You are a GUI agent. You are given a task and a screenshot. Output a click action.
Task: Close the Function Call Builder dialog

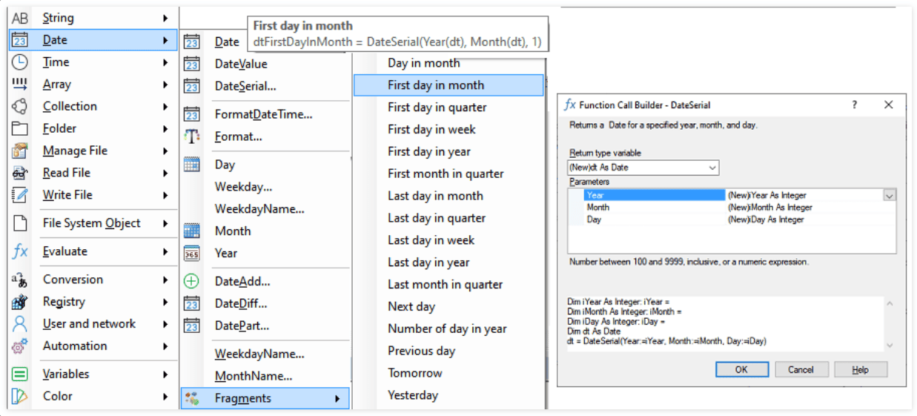(x=889, y=105)
